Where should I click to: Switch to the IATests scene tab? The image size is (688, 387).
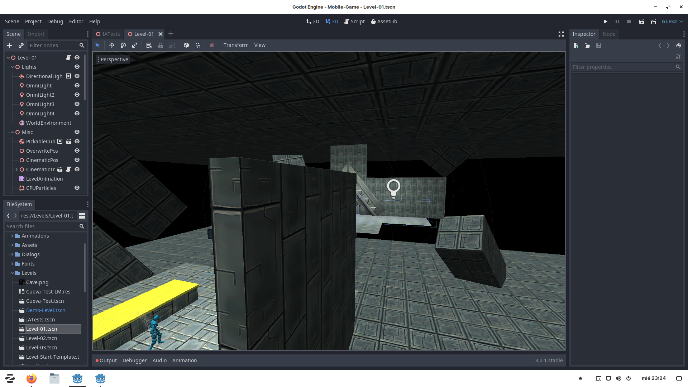pyautogui.click(x=108, y=34)
